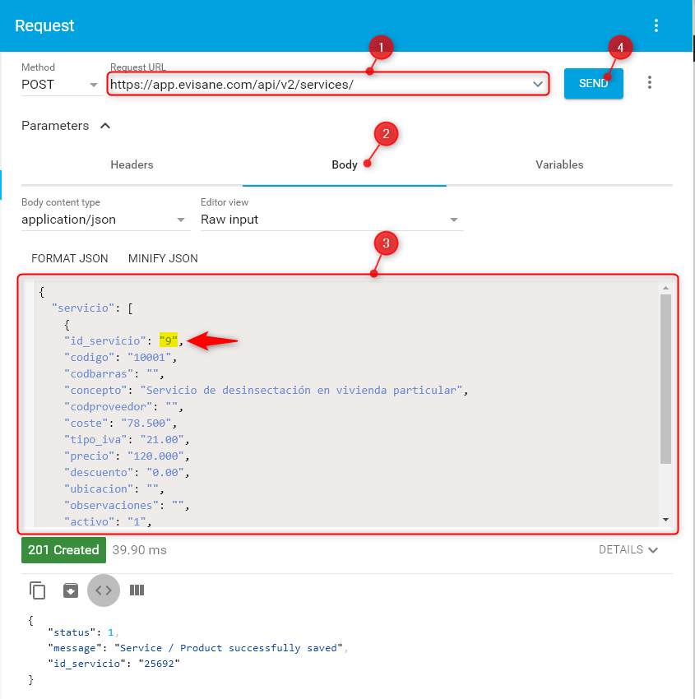Click the scroll-up arrow in the body editor
695x699 pixels.
tap(665, 287)
